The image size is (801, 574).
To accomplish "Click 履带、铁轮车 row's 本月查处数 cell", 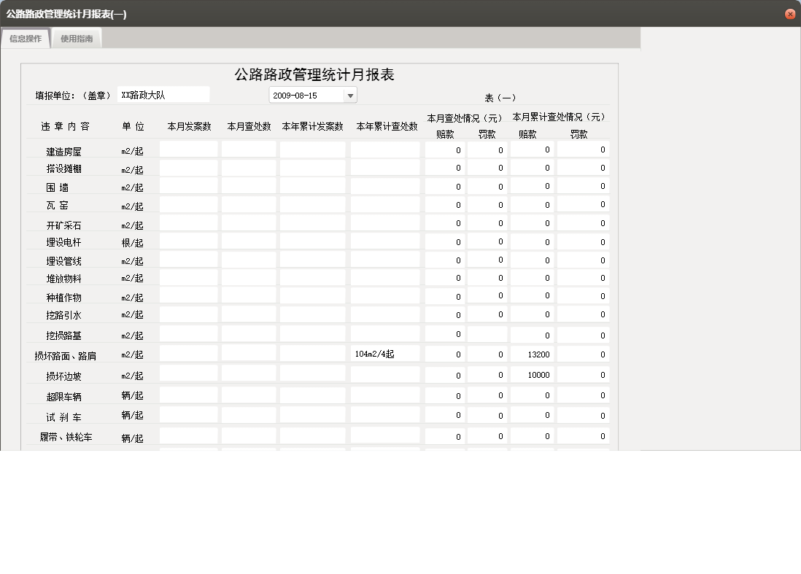I will [248, 435].
